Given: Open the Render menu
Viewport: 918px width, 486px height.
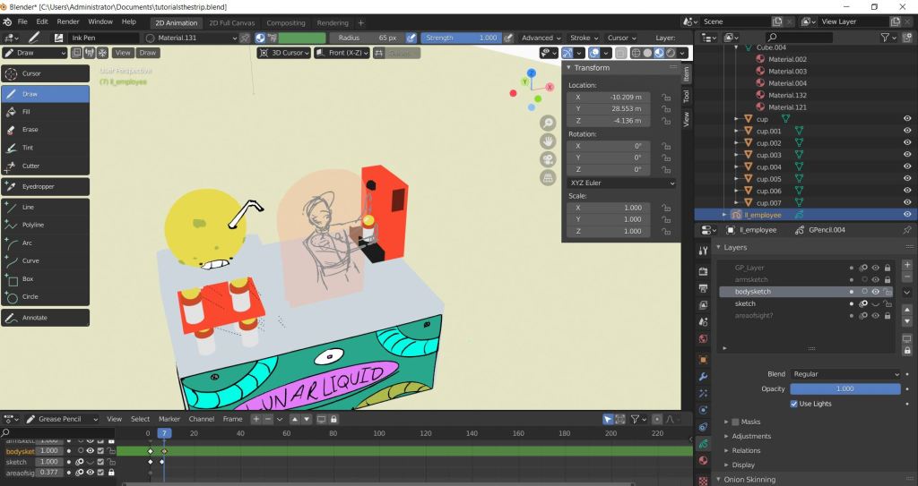Looking at the screenshot, I should tap(68, 21).
